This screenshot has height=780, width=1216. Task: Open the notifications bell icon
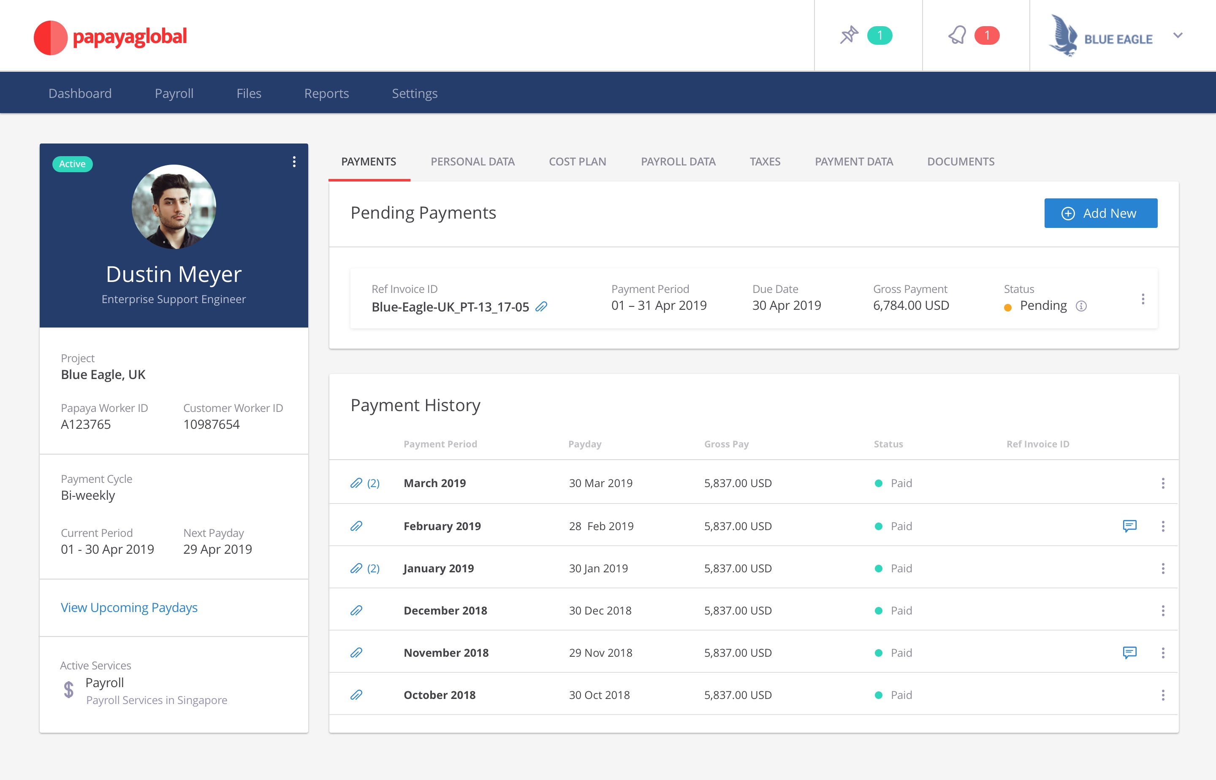click(958, 35)
